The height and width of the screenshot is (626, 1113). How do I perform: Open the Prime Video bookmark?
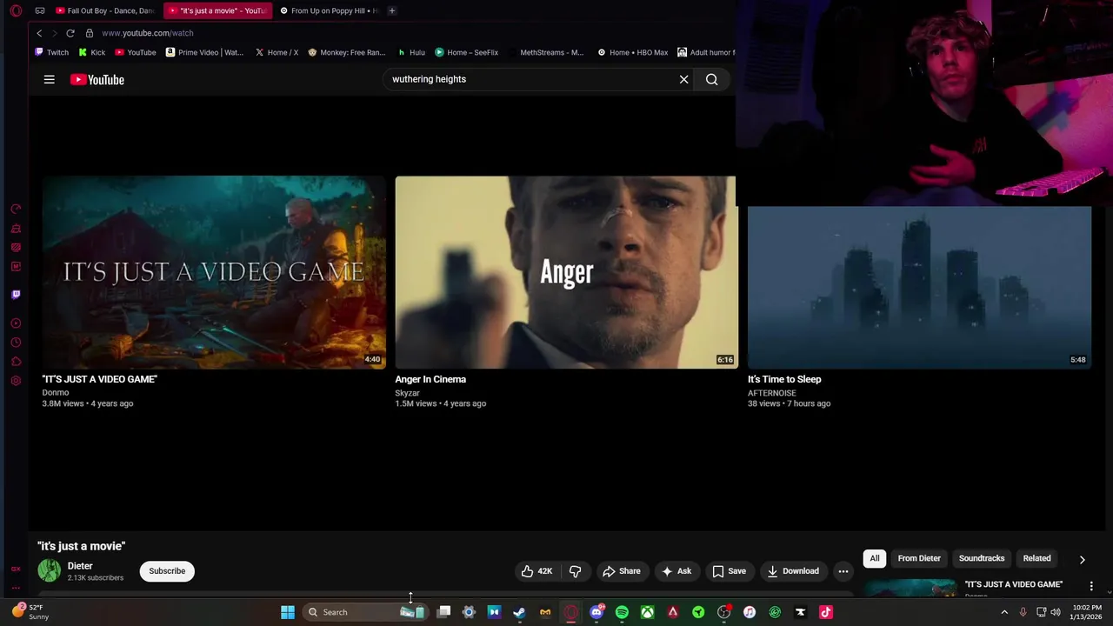204,52
